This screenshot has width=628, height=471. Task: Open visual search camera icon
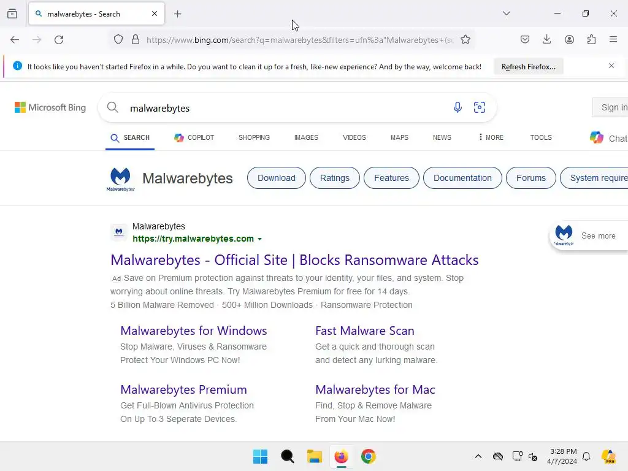coord(480,107)
